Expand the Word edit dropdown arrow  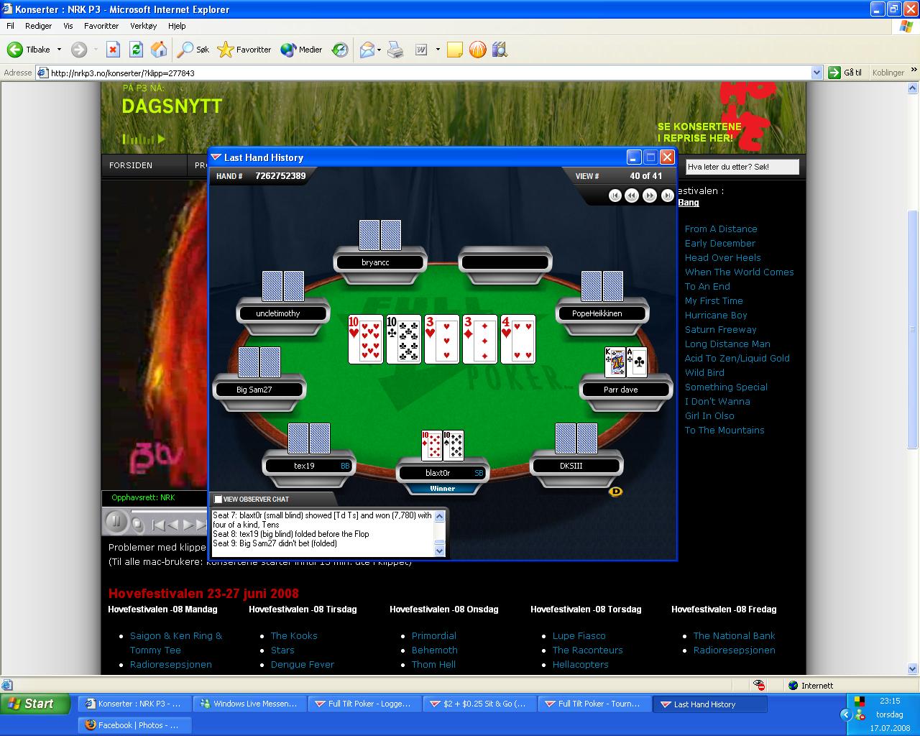coord(436,50)
